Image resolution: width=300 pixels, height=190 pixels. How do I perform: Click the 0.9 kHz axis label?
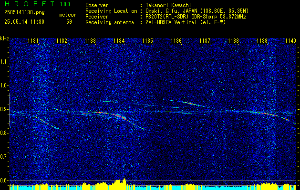[x=4, y=109]
